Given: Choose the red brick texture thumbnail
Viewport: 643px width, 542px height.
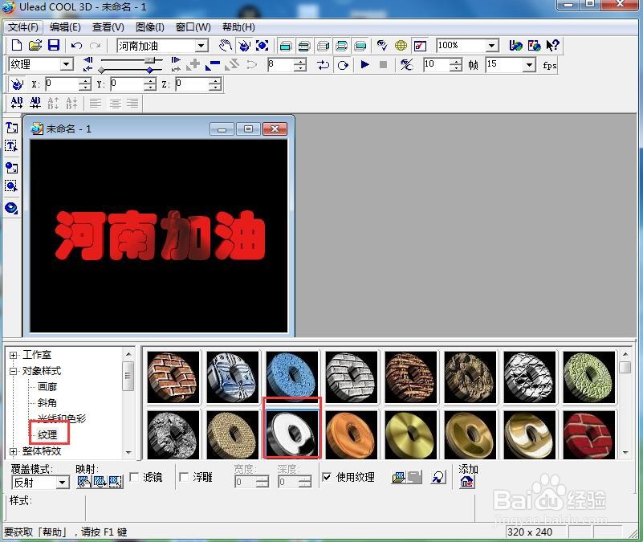Looking at the screenshot, I should [x=588, y=435].
